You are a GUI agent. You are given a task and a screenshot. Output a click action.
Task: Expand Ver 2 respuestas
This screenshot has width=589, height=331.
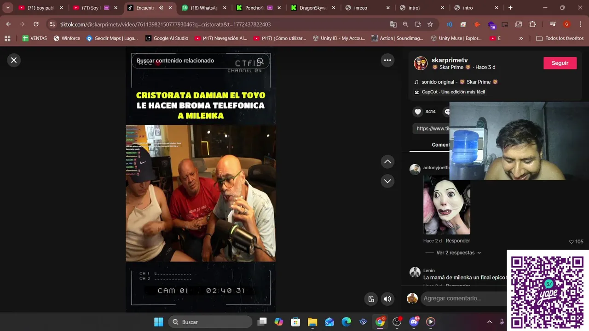(458, 253)
